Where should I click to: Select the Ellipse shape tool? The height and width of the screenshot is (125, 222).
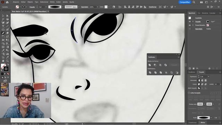click(x=3, y=30)
